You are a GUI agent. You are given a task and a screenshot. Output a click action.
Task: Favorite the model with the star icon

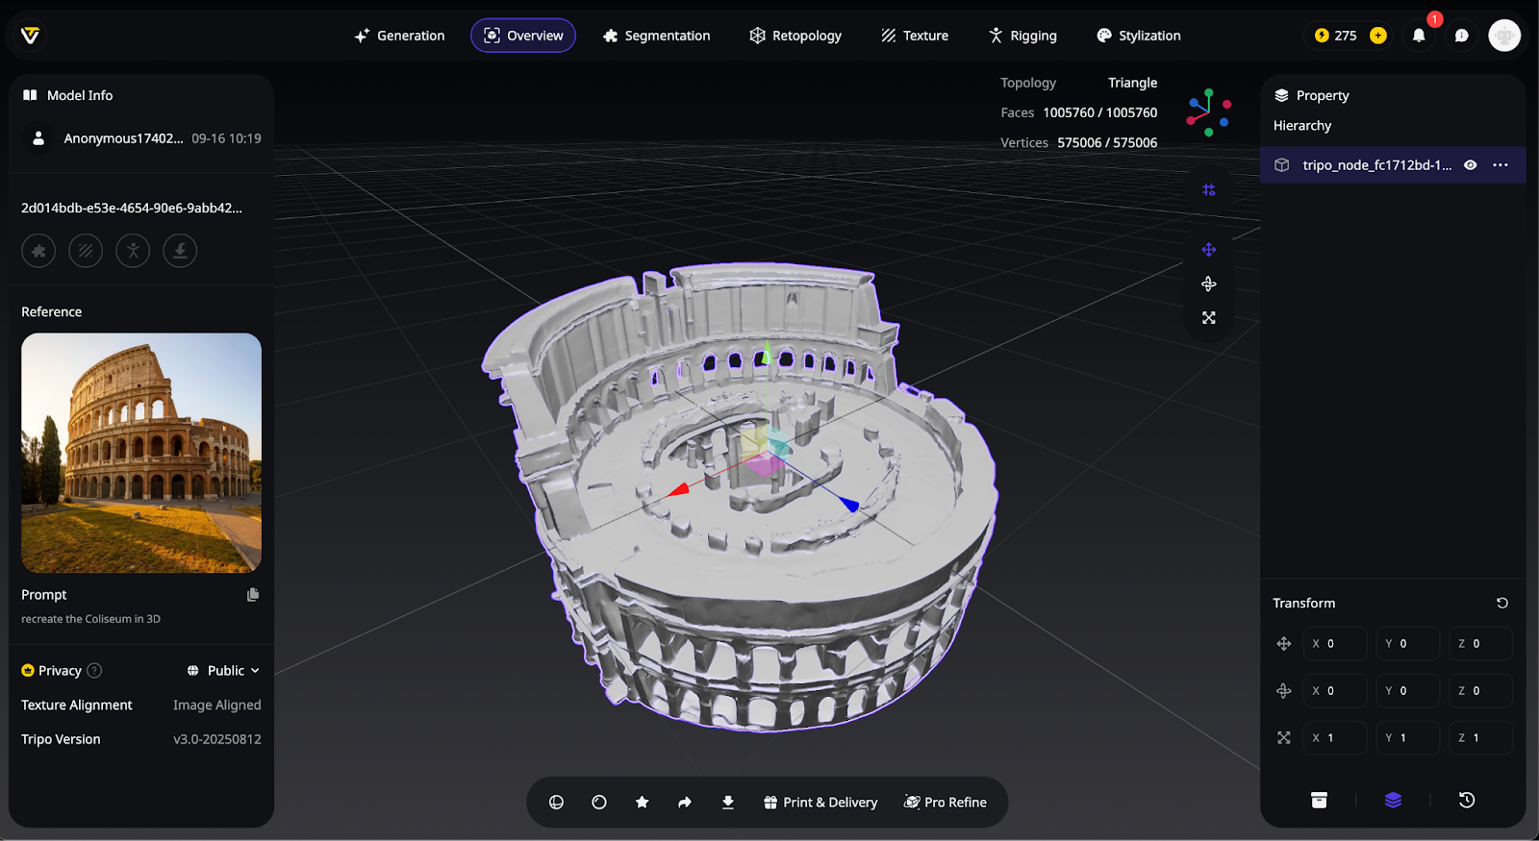(x=642, y=803)
